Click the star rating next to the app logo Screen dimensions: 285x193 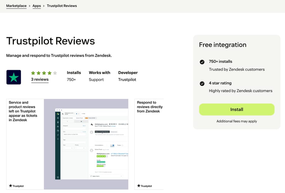44,73
